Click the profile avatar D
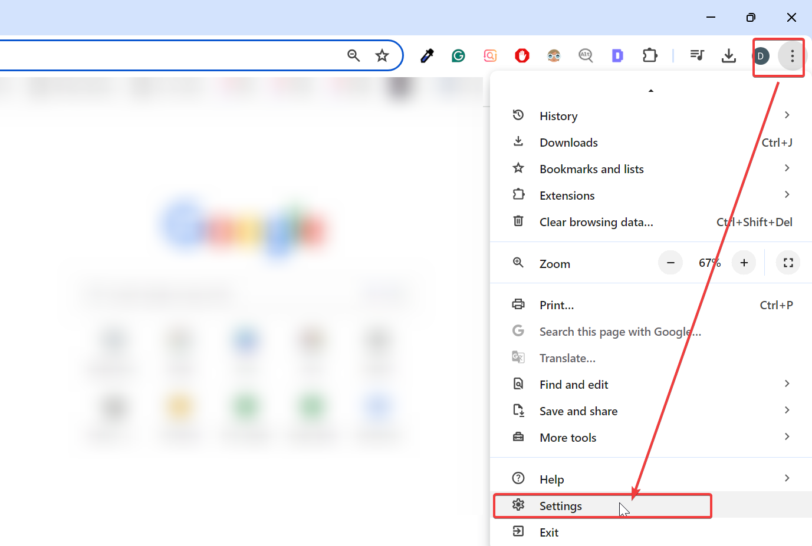This screenshot has width=812, height=546. point(761,56)
